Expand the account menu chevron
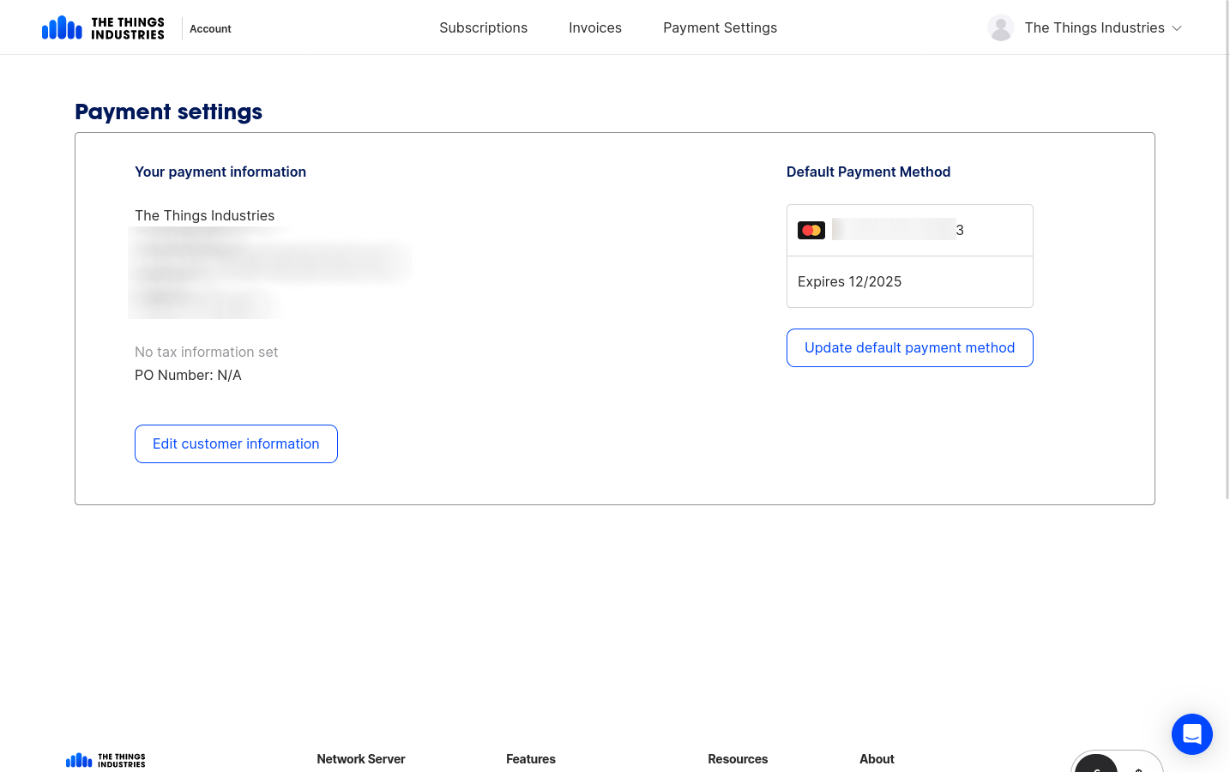This screenshot has width=1230, height=772. [x=1176, y=27]
